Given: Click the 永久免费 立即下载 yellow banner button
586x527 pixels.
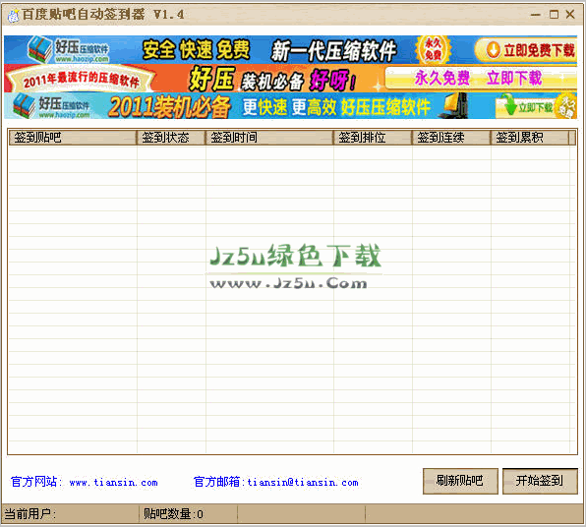Looking at the screenshot, I should coord(481,78).
